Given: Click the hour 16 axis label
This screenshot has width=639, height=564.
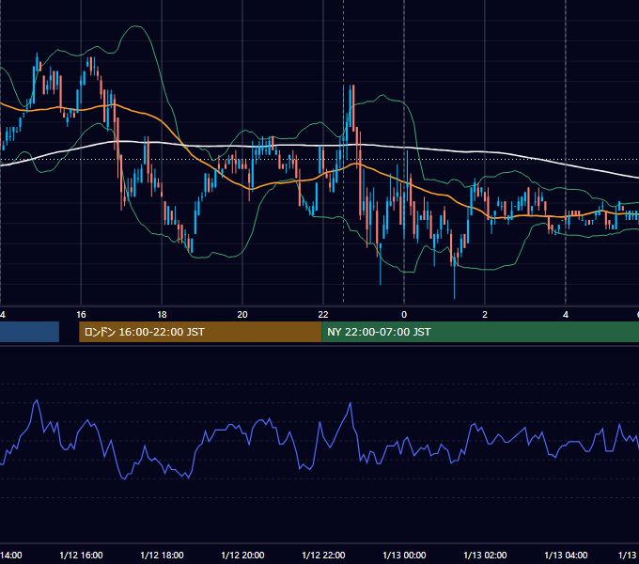Looking at the screenshot, I should 81,314.
